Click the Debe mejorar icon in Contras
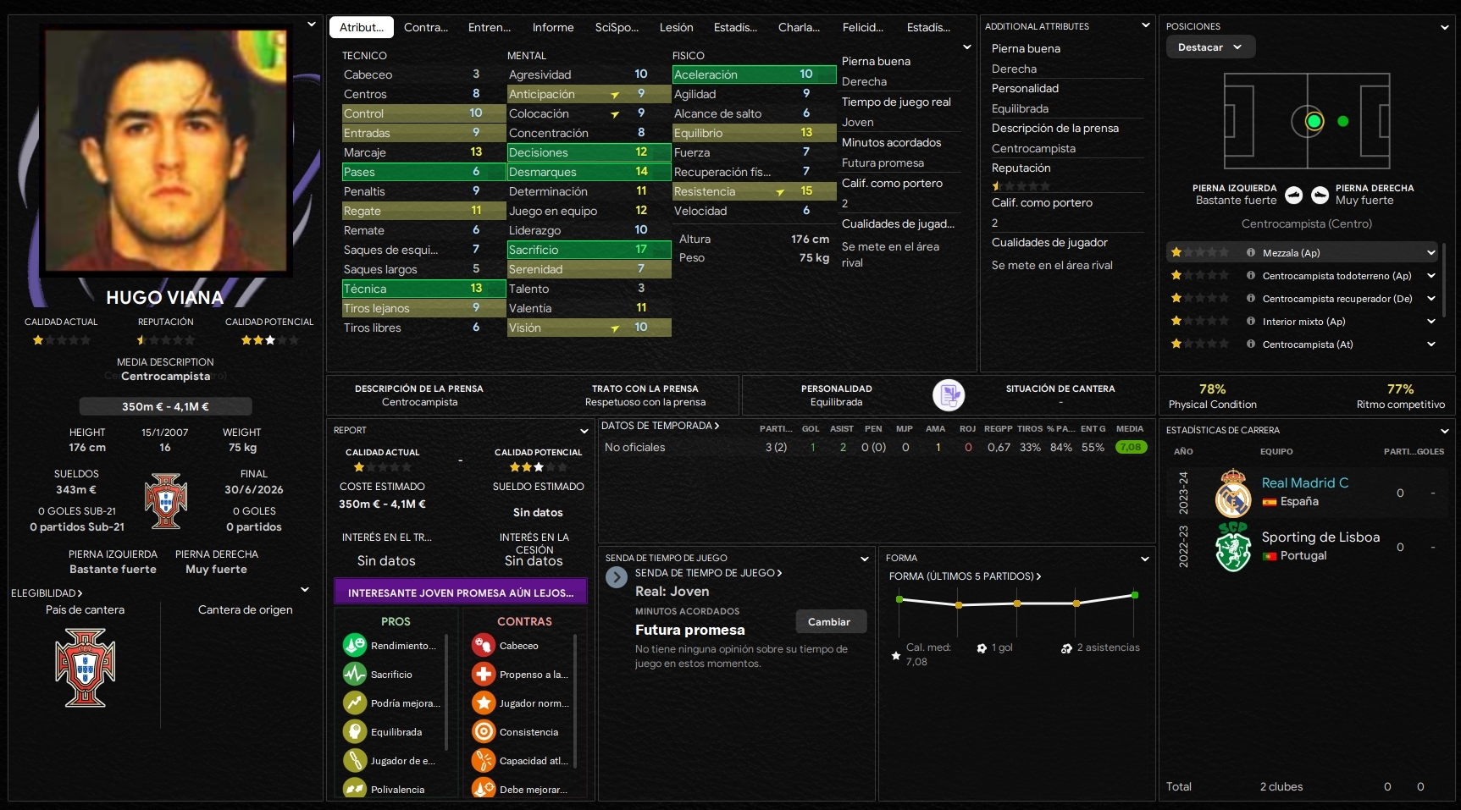This screenshot has height=810, width=1461. [x=484, y=789]
